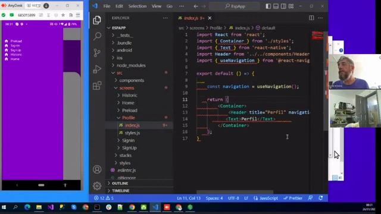The image size is (381, 214).
Task: Open the View menu
Action: coord(157,7)
